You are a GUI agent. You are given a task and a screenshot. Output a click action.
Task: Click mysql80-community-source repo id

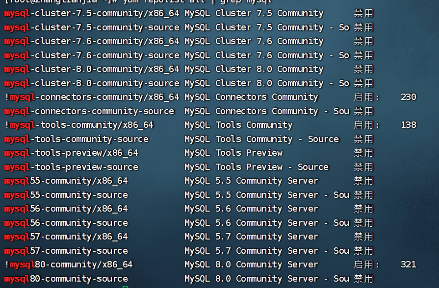click(x=66, y=279)
